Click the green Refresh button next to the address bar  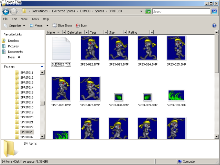click(x=148, y=11)
